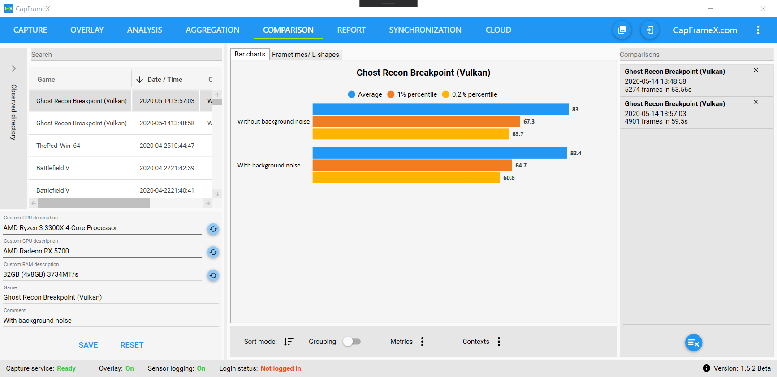The width and height of the screenshot is (777, 377).
Task: Switch to the ANALYSIS tab
Action: [145, 30]
